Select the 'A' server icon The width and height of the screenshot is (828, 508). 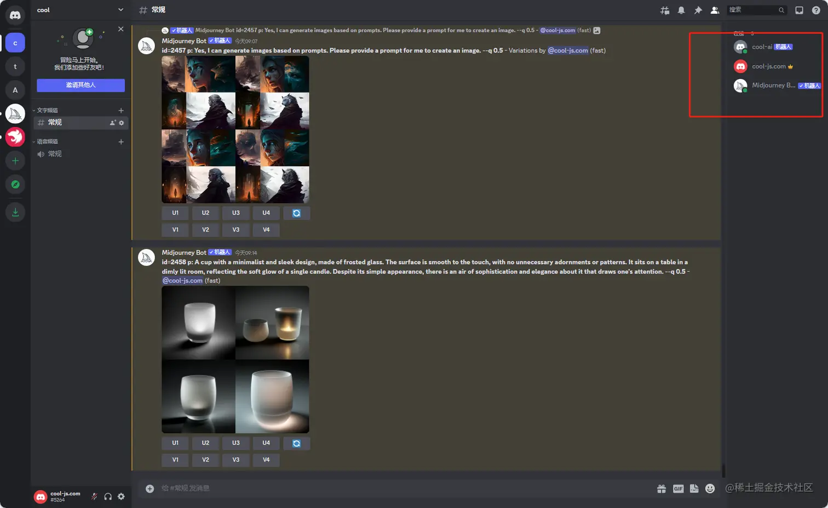pyautogui.click(x=15, y=90)
